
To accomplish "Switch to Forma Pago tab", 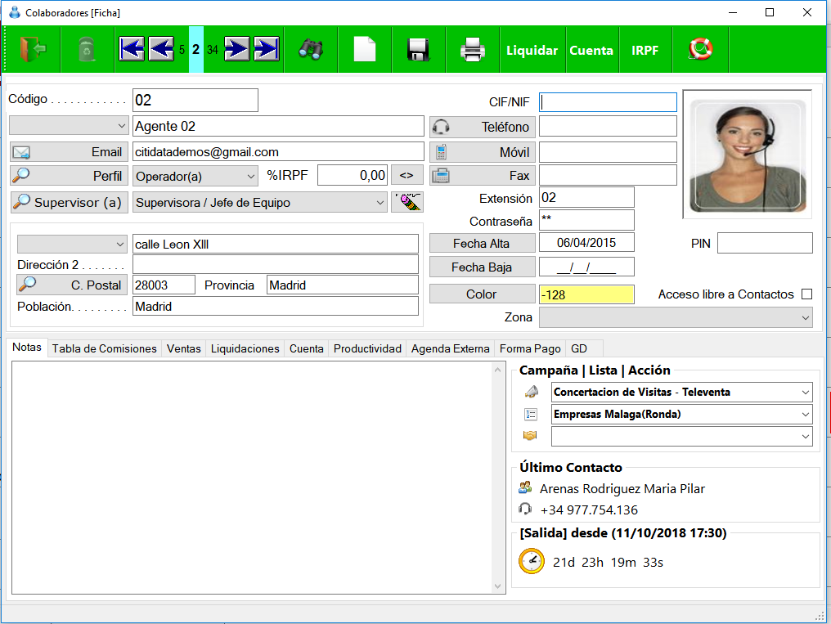I will tap(530, 348).
